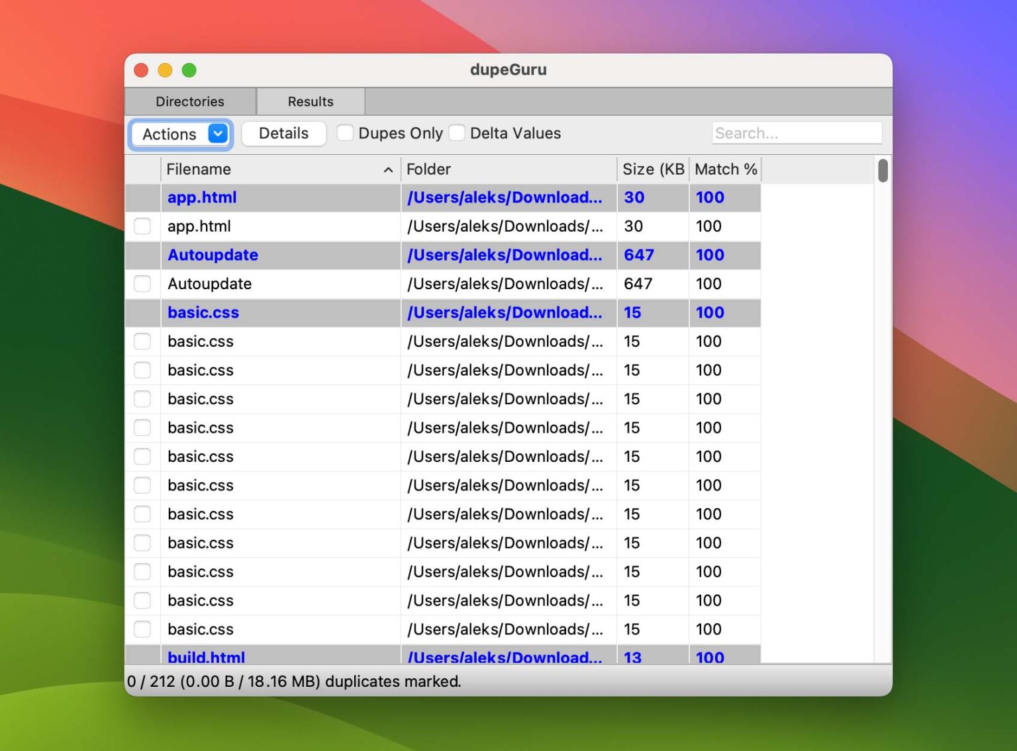Open the Details panel
Screen dimensions: 1017x751
click(283, 133)
